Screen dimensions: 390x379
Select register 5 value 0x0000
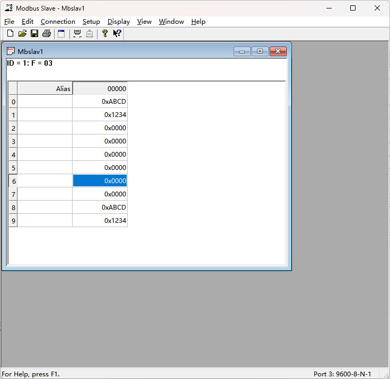coord(100,167)
